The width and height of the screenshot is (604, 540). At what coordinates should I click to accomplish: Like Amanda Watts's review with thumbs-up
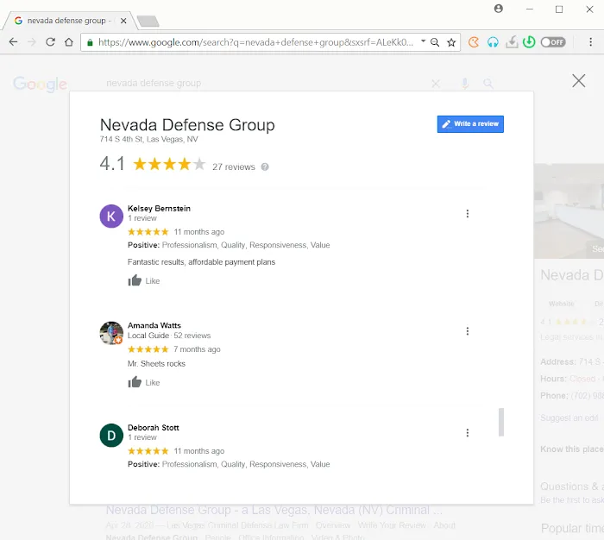pos(135,381)
